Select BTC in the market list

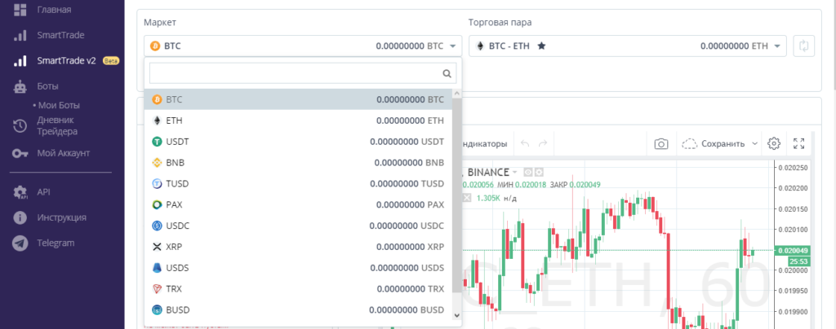point(298,99)
